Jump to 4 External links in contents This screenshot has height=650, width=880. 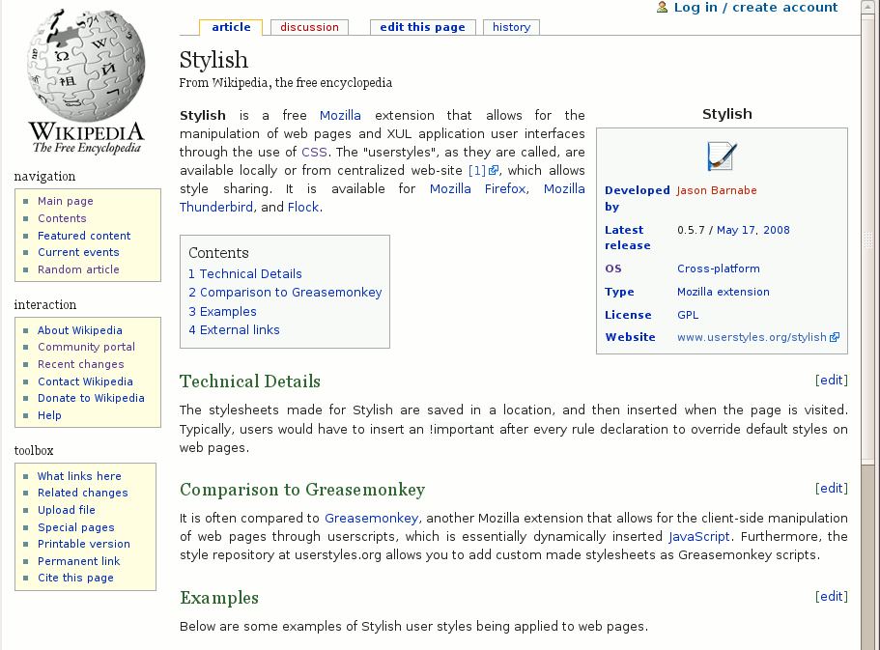pyautogui.click(x=234, y=330)
